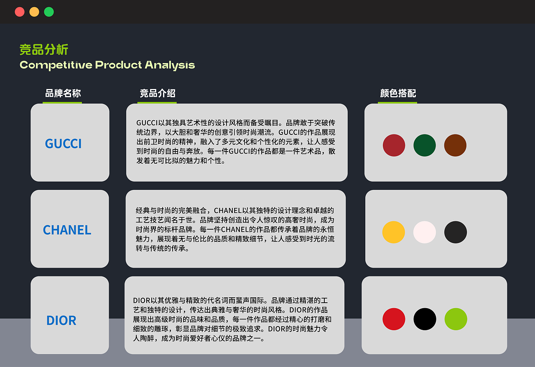Choose the DIOR lime green swatch
Image resolution: width=535 pixels, height=367 pixels.
pyautogui.click(x=456, y=319)
